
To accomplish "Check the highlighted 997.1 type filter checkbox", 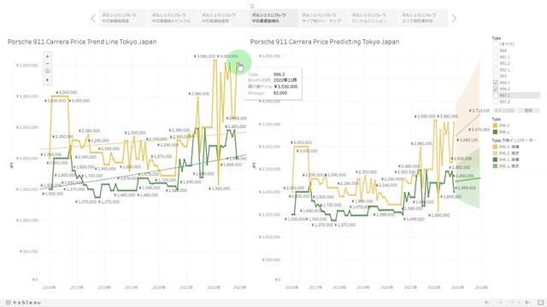I will coord(496,95).
